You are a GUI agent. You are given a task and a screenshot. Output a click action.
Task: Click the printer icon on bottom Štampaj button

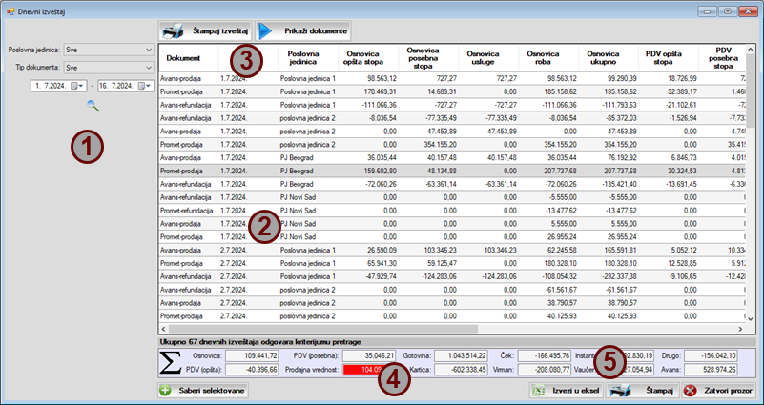(621, 391)
